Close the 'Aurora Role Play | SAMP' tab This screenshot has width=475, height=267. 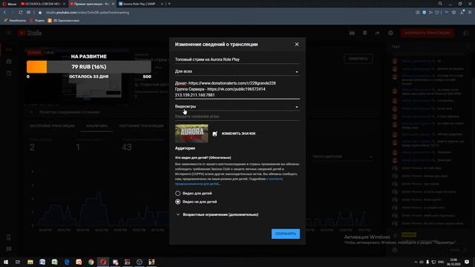(162, 4)
